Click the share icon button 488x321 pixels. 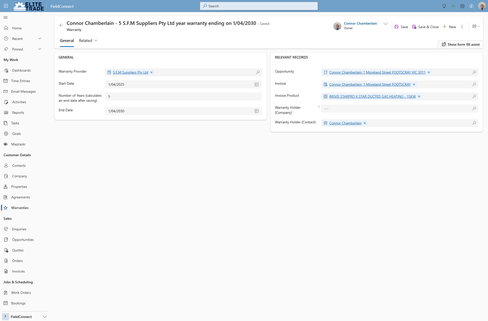click(474, 26)
